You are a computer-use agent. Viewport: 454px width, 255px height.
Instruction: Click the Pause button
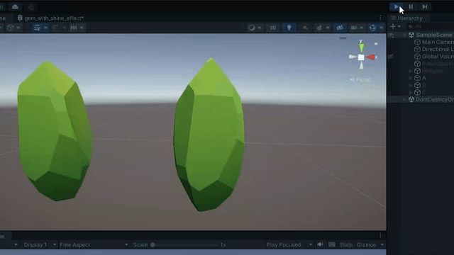[x=411, y=6]
